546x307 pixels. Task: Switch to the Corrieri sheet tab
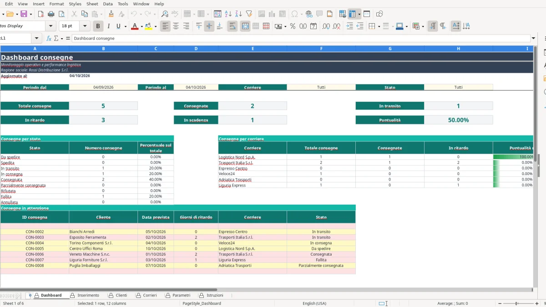147,295
